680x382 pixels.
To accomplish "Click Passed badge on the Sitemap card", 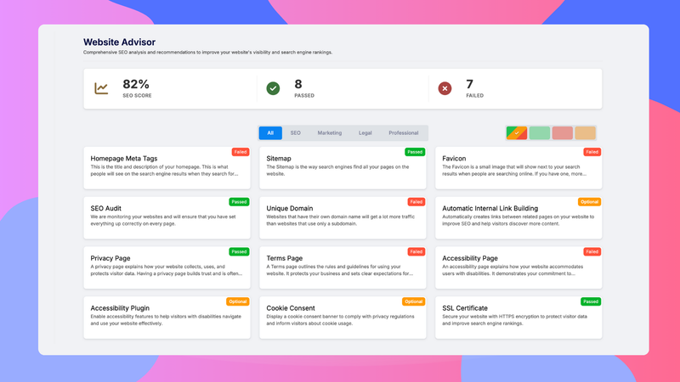I will coord(414,152).
